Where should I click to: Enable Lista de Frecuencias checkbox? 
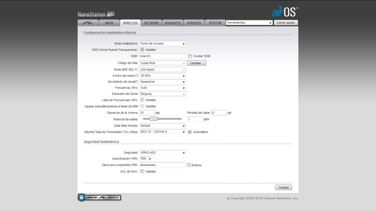(142, 100)
